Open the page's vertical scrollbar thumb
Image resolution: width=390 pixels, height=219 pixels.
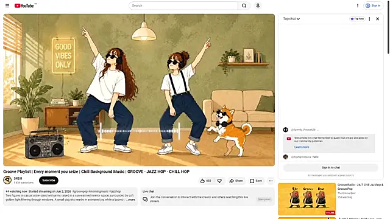388,27
